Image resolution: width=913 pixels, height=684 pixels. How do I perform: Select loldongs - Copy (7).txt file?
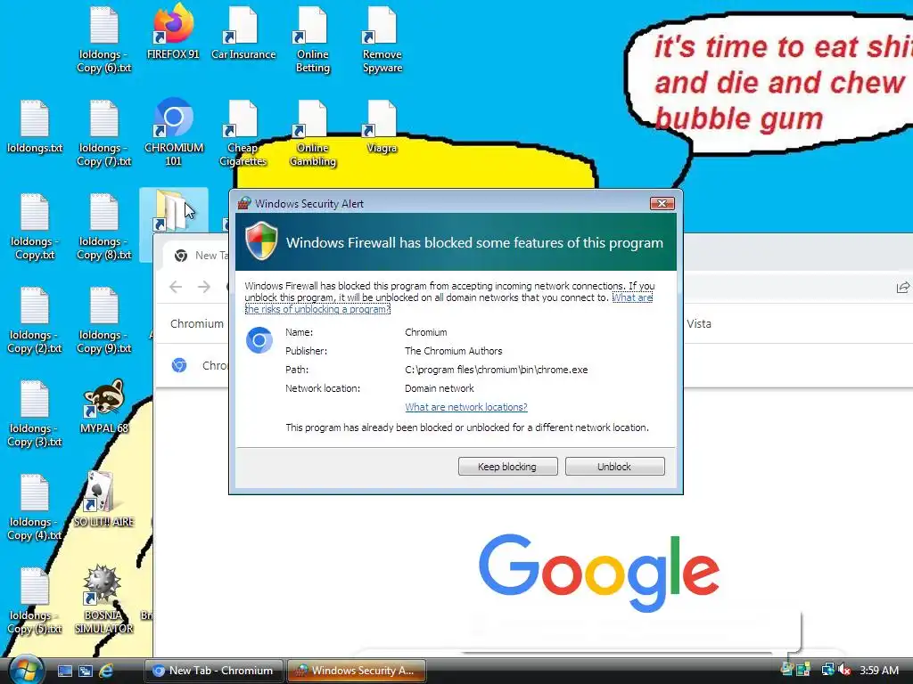[x=104, y=133]
